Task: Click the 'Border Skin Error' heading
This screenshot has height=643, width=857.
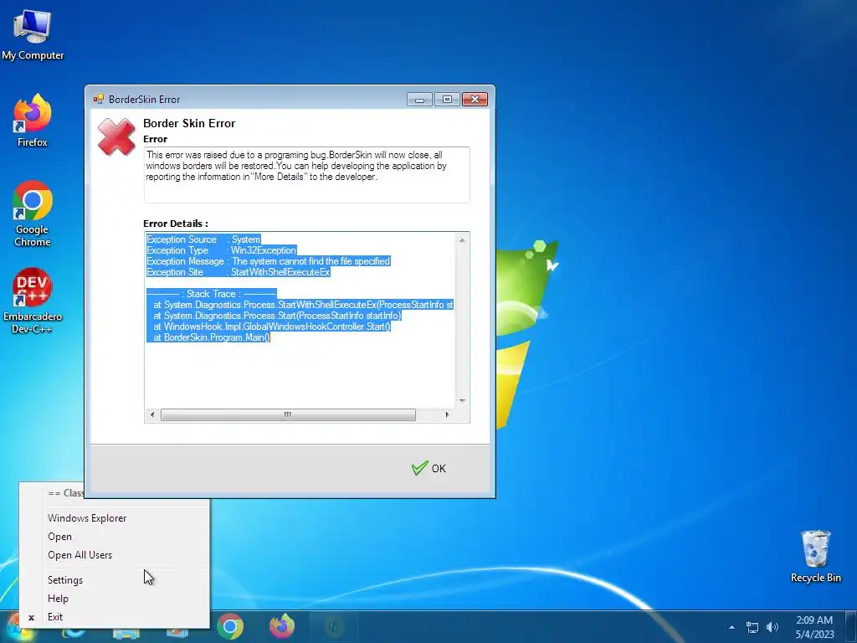Action: click(x=189, y=123)
